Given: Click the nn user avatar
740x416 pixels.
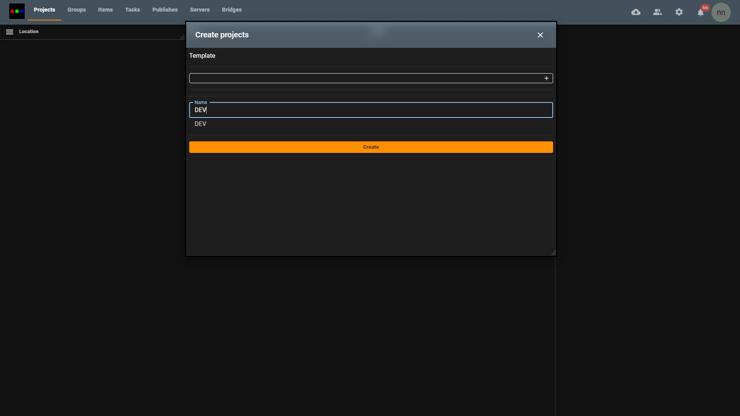Looking at the screenshot, I should [x=721, y=12].
